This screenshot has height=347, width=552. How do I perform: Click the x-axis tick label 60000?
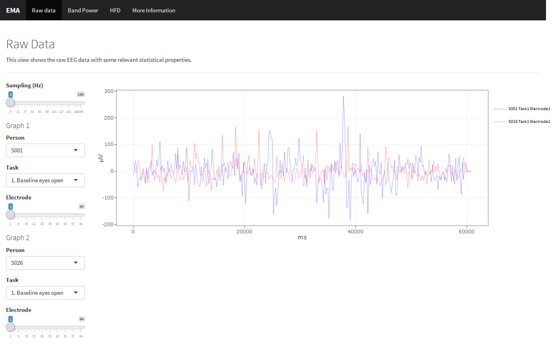(467, 232)
